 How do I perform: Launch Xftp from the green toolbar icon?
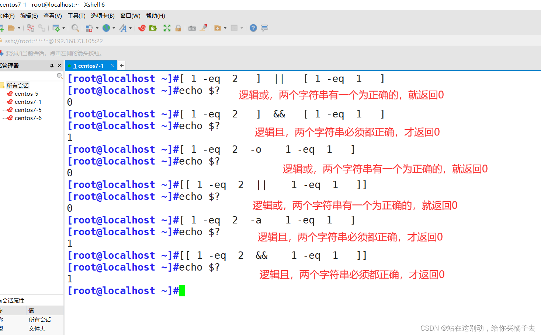pyautogui.click(x=153, y=28)
